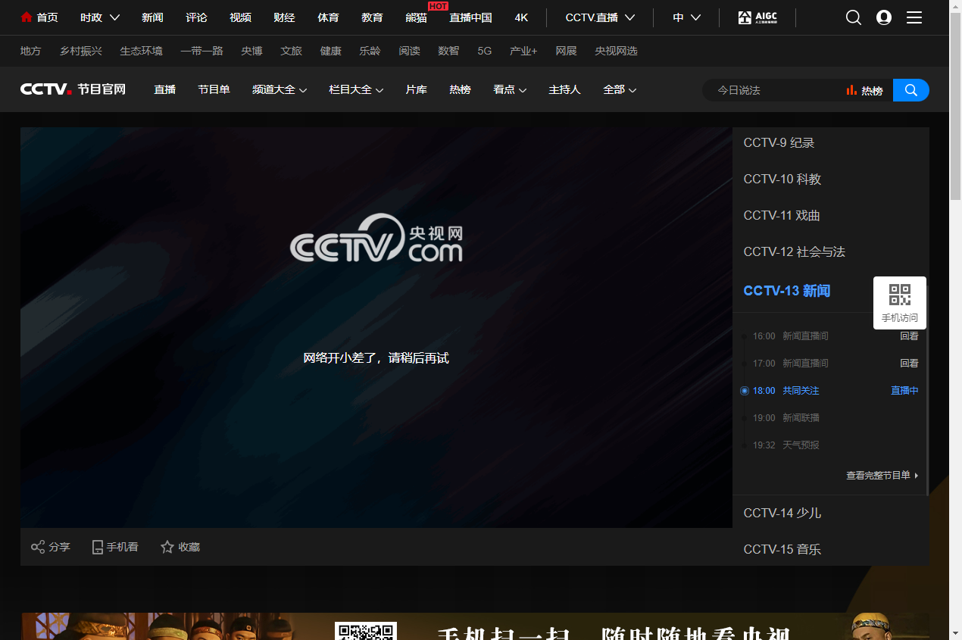Image resolution: width=962 pixels, height=640 pixels.
Task: Click the blue search button icon
Action: [x=911, y=90]
